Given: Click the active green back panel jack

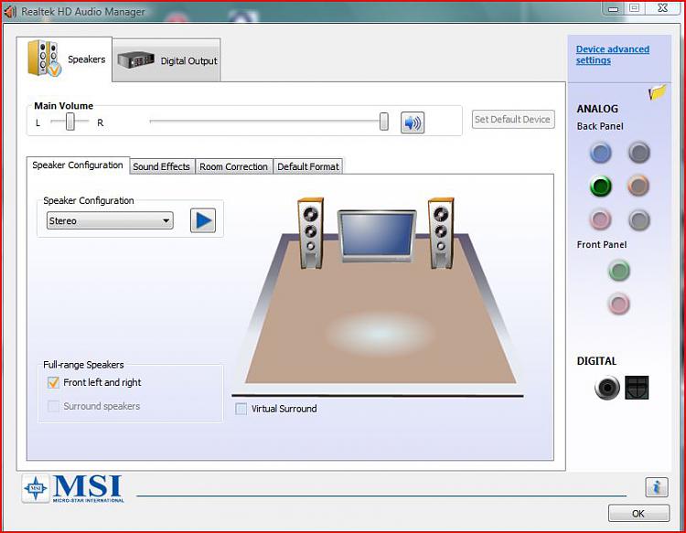Looking at the screenshot, I should point(600,187).
